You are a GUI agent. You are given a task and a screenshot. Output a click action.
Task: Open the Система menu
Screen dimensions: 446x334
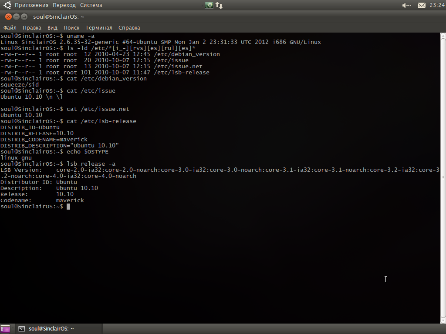point(91,5)
